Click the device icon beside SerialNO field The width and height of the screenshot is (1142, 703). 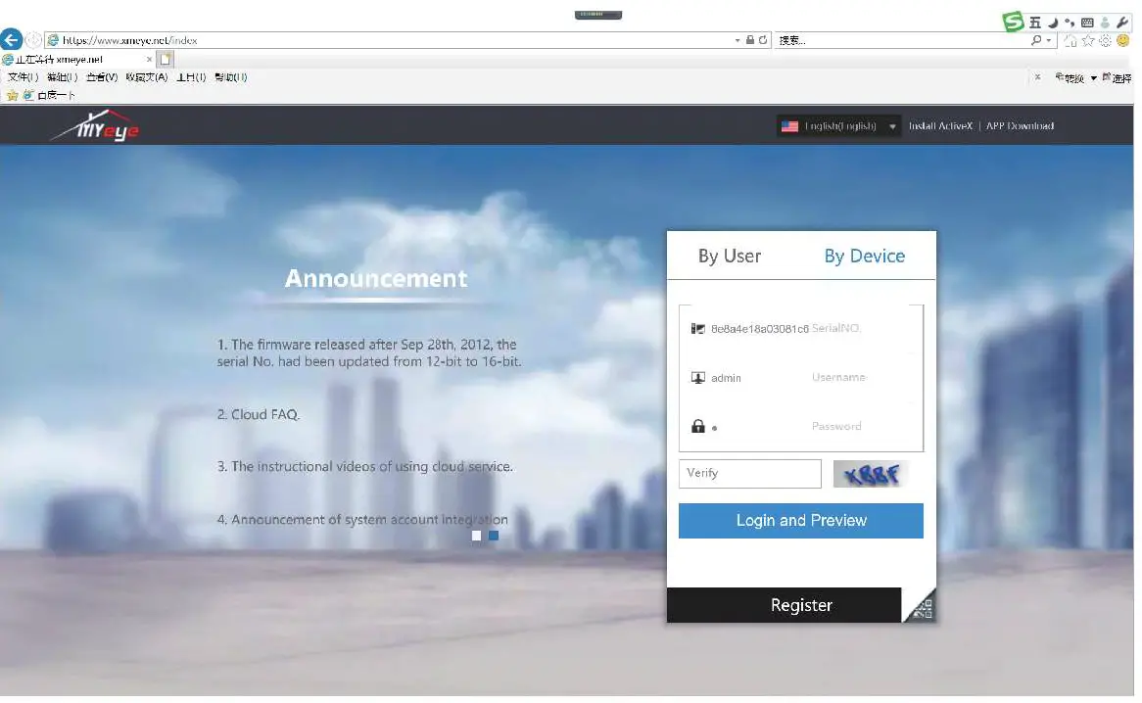click(x=697, y=329)
